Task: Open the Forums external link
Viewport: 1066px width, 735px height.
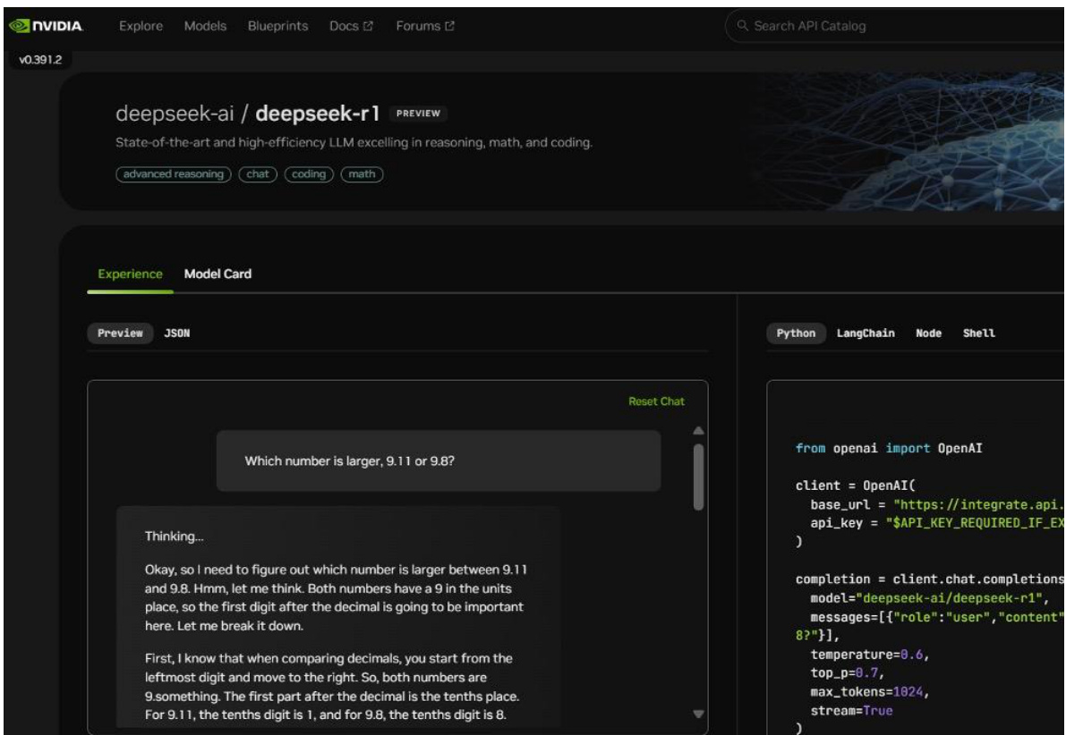Action: click(425, 26)
